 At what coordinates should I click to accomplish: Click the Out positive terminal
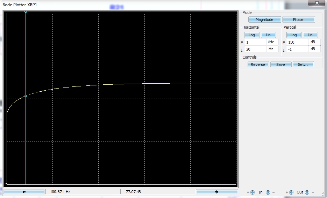pyautogui.click(x=292, y=192)
